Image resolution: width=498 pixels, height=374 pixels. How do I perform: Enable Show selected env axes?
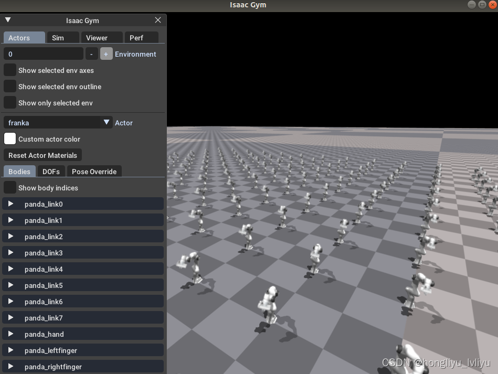pyautogui.click(x=10, y=70)
